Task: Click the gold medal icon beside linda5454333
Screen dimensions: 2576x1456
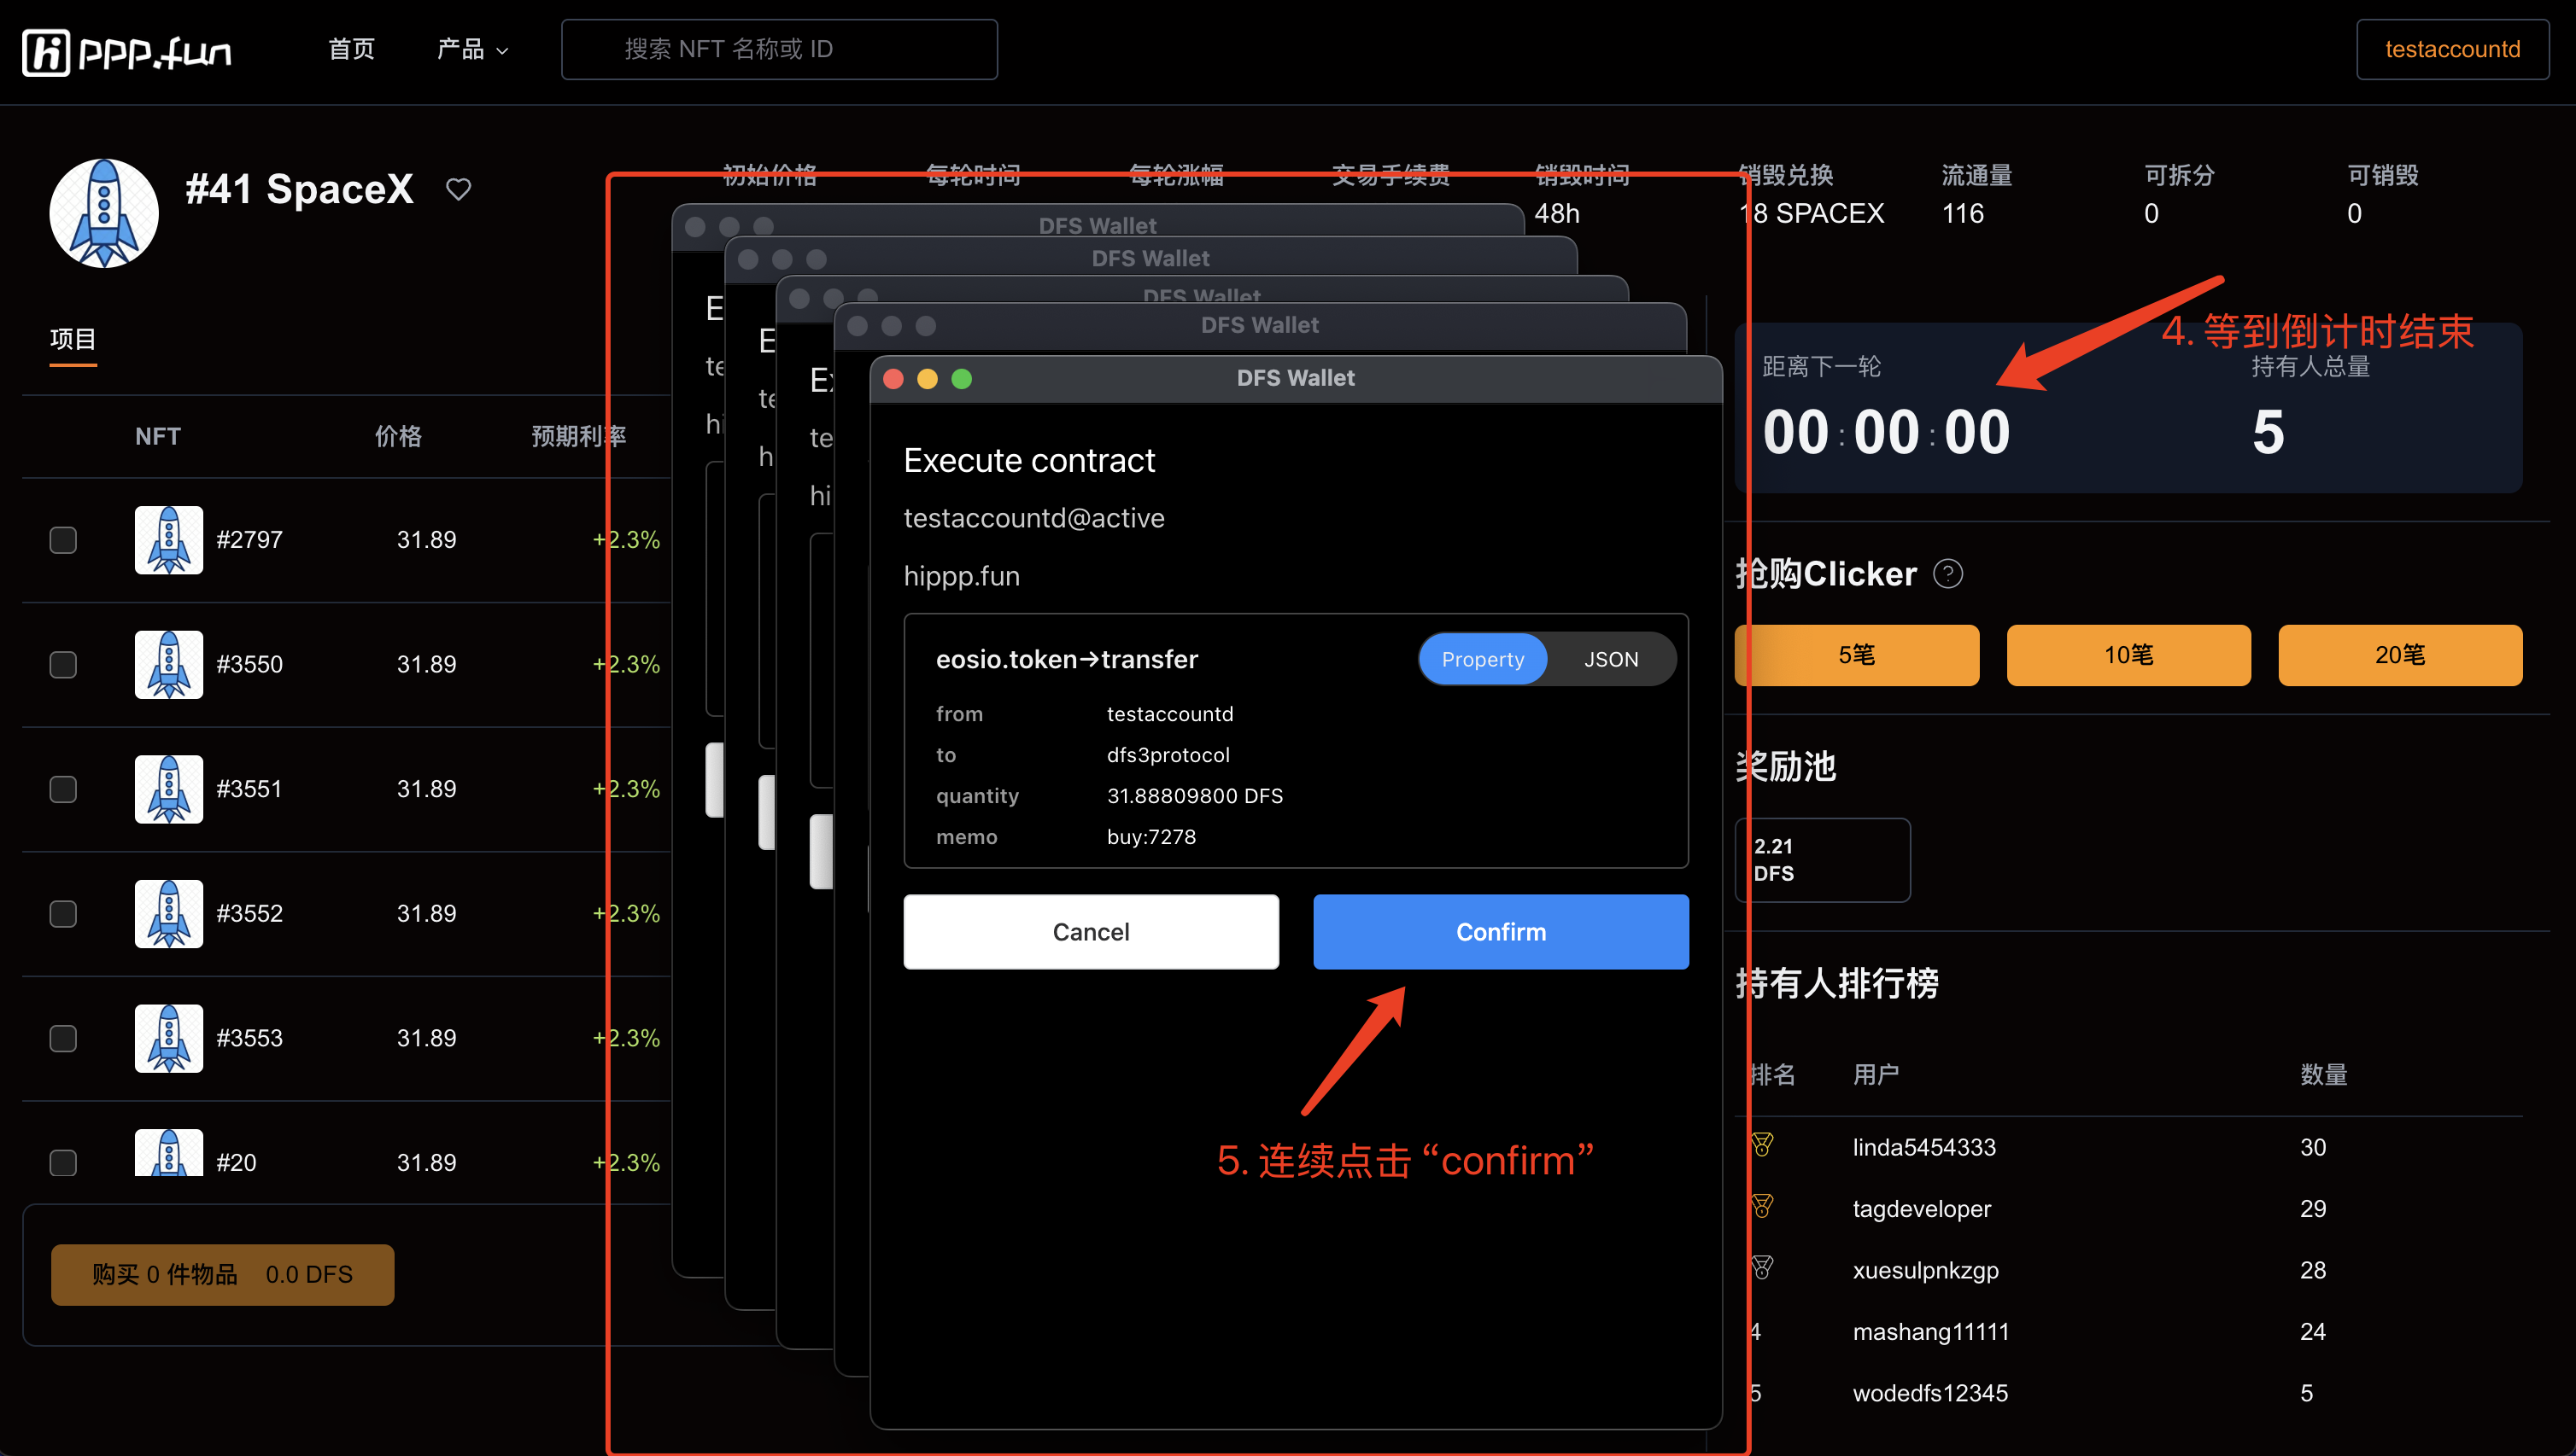Action: (1762, 1145)
